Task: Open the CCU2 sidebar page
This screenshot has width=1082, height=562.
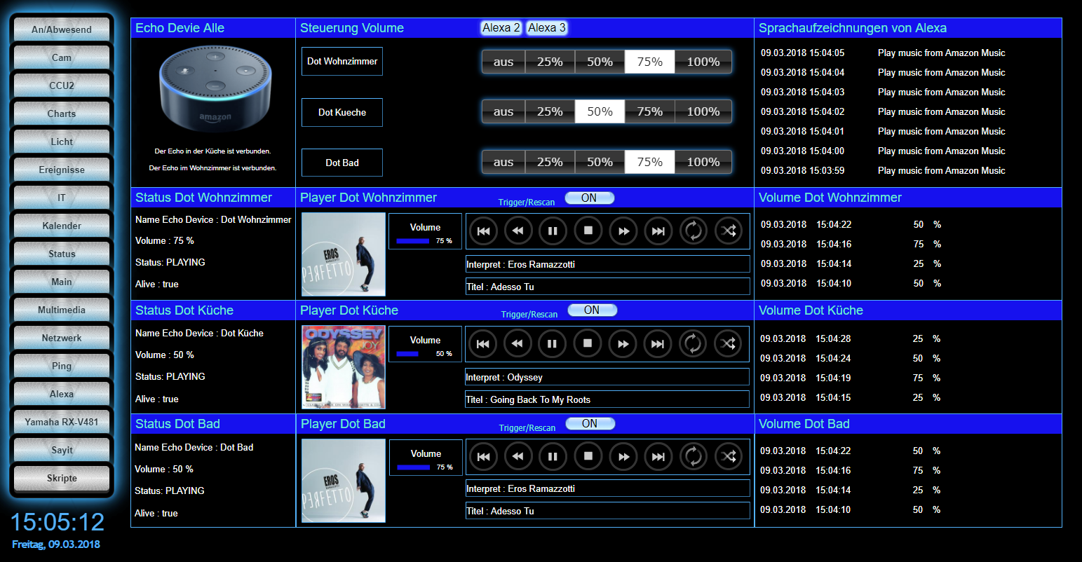Action: (x=62, y=85)
